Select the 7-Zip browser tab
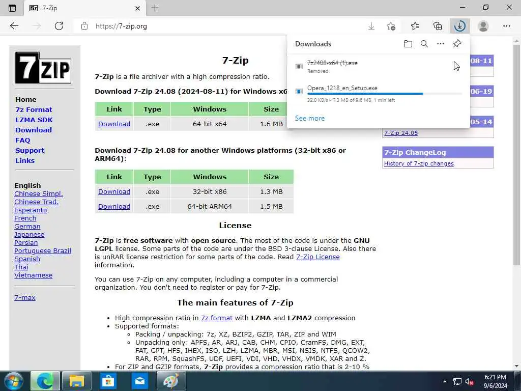 tap(85, 8)
